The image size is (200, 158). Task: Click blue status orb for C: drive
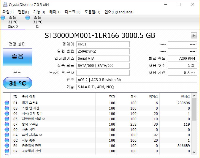pyautogui.click(x=28, y=18)
